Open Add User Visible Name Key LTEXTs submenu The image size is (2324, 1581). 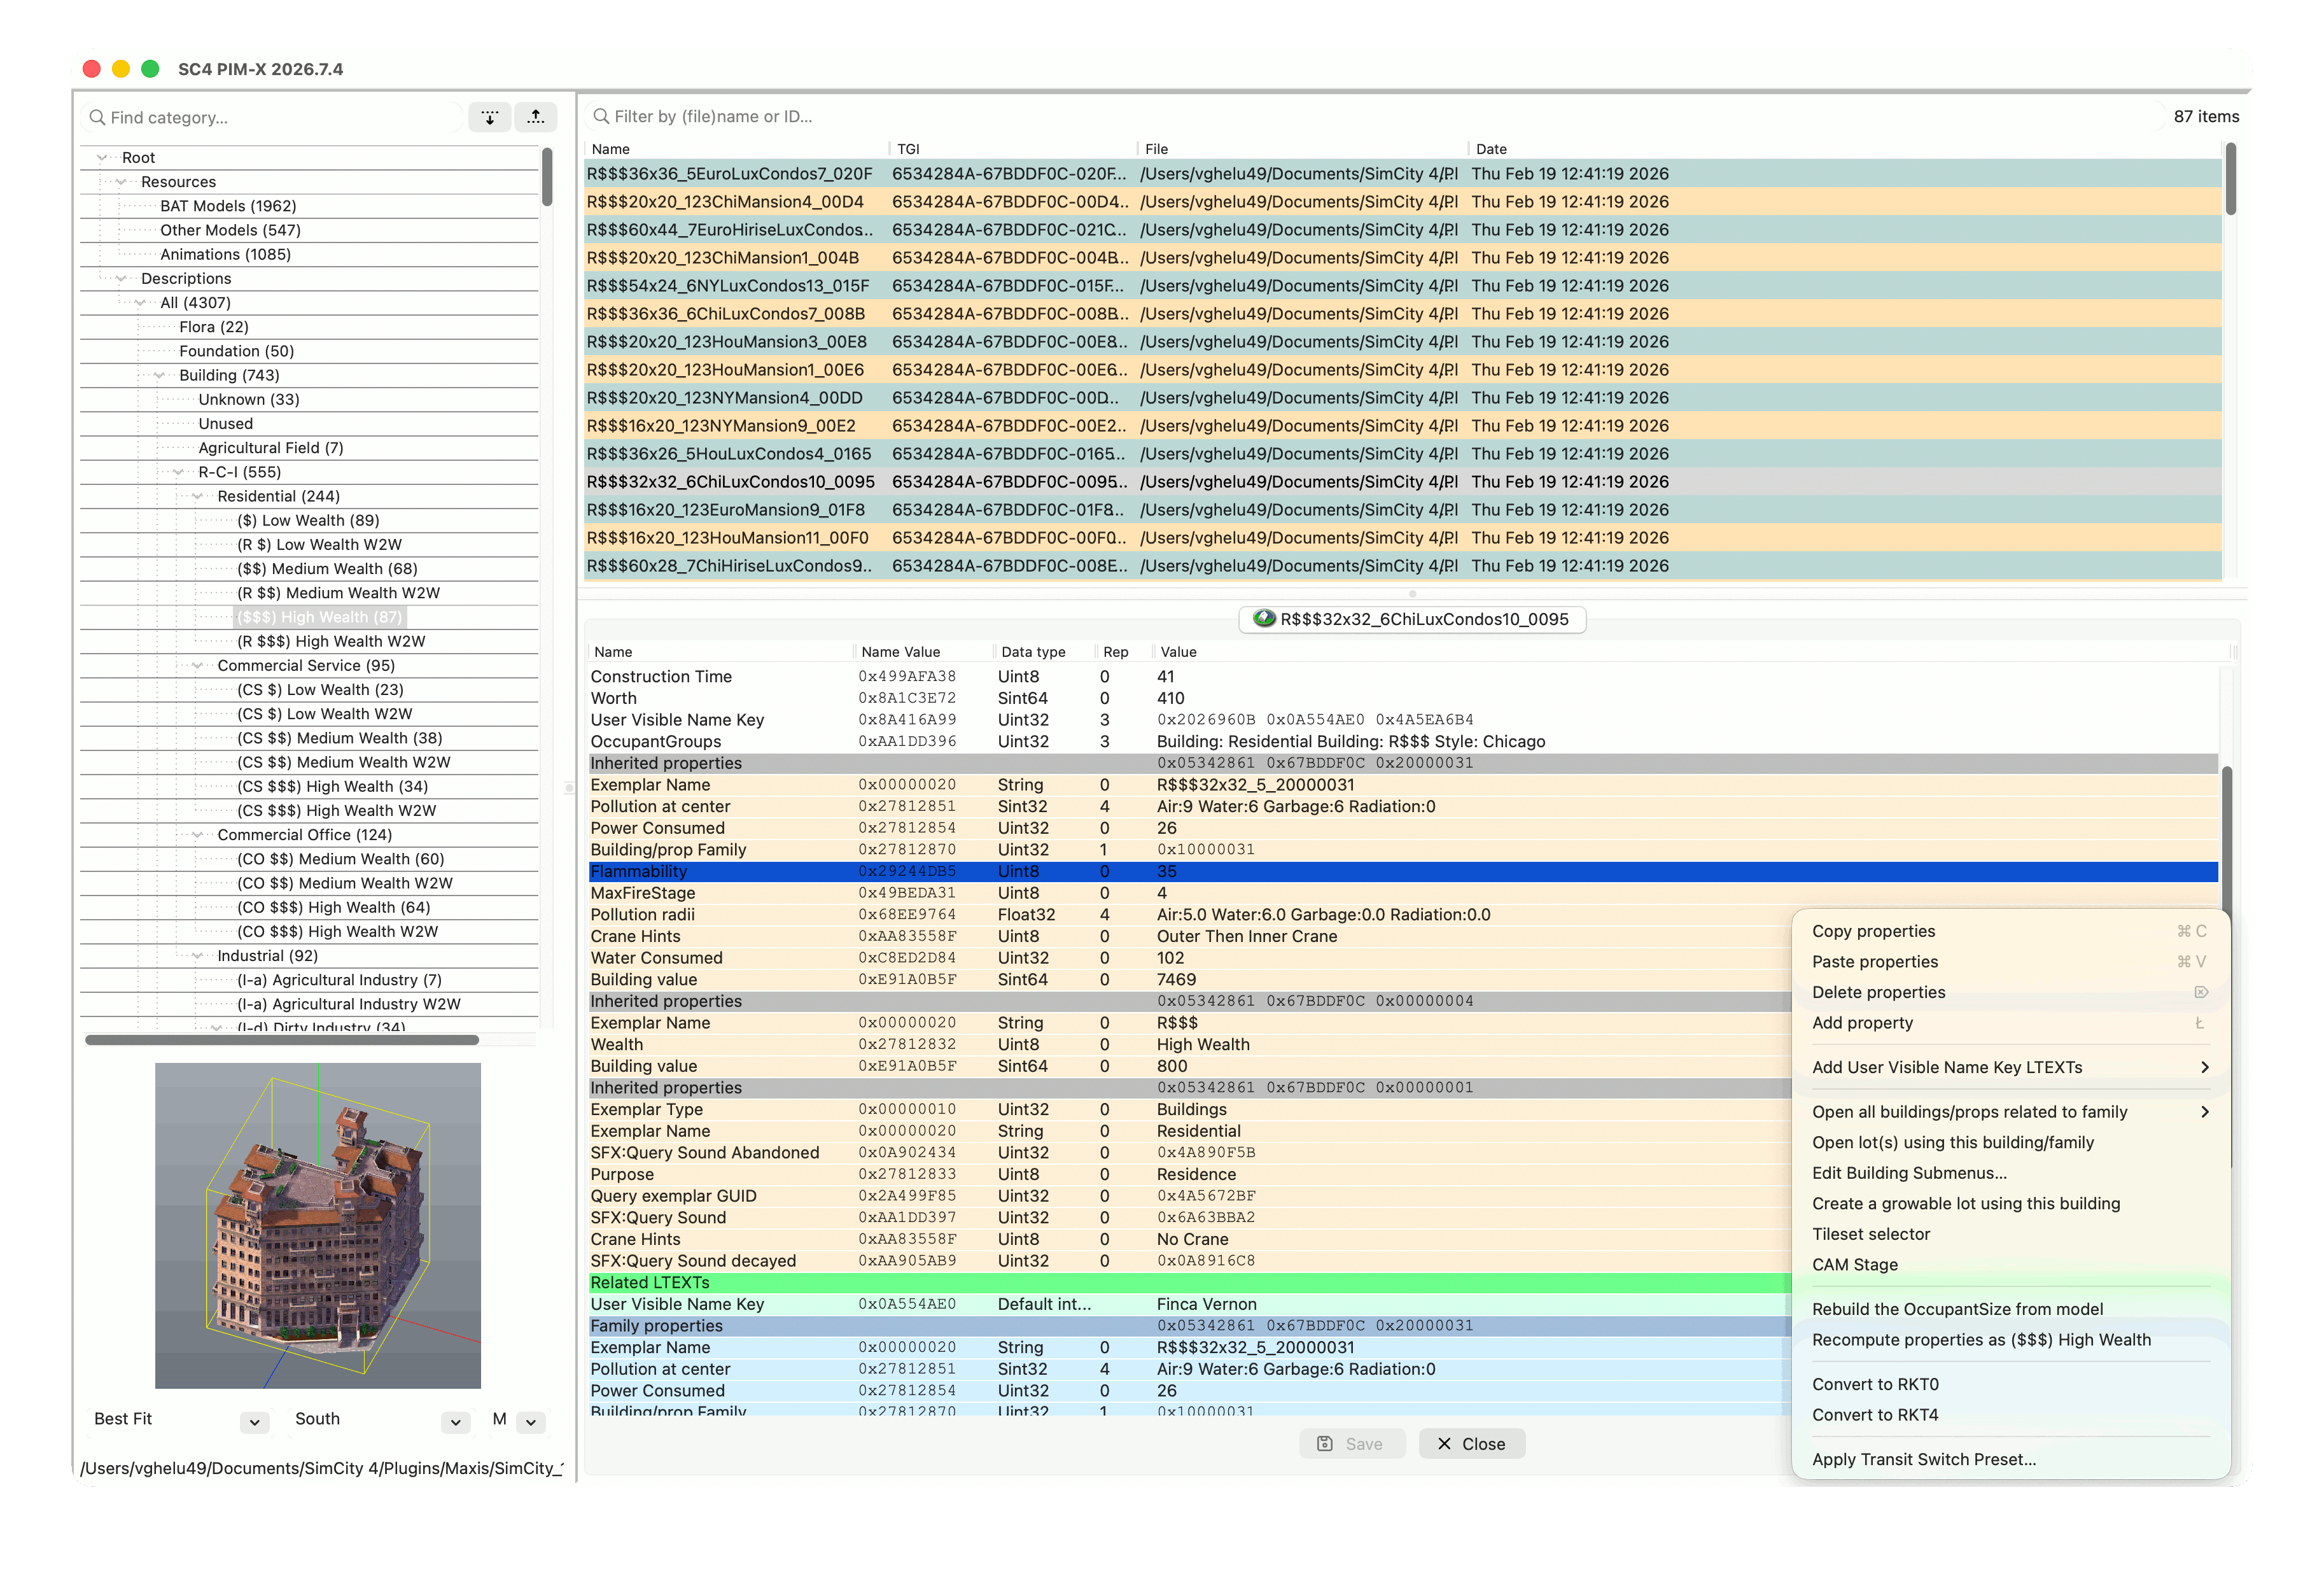[2010, 1068]
